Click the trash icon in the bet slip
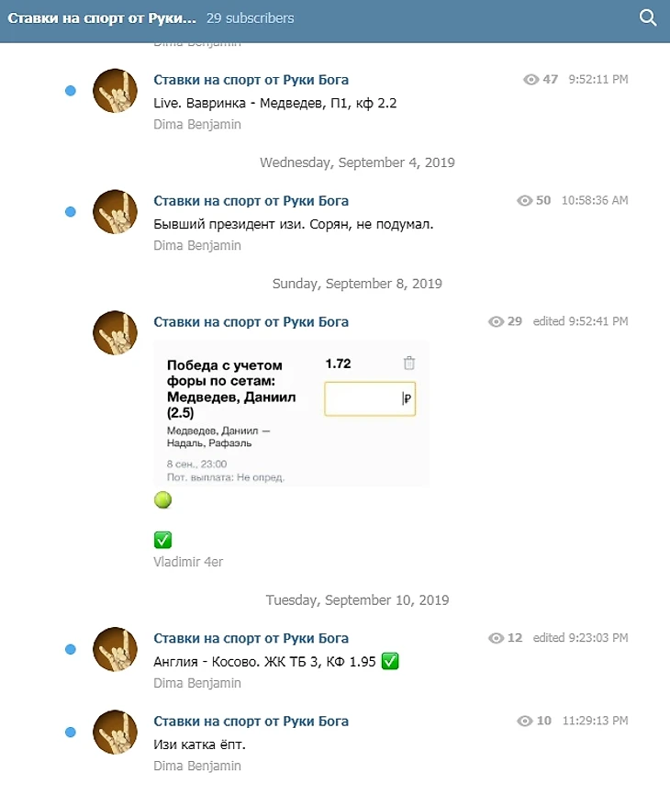Screen dimensions: 670x806 point(409,363)
